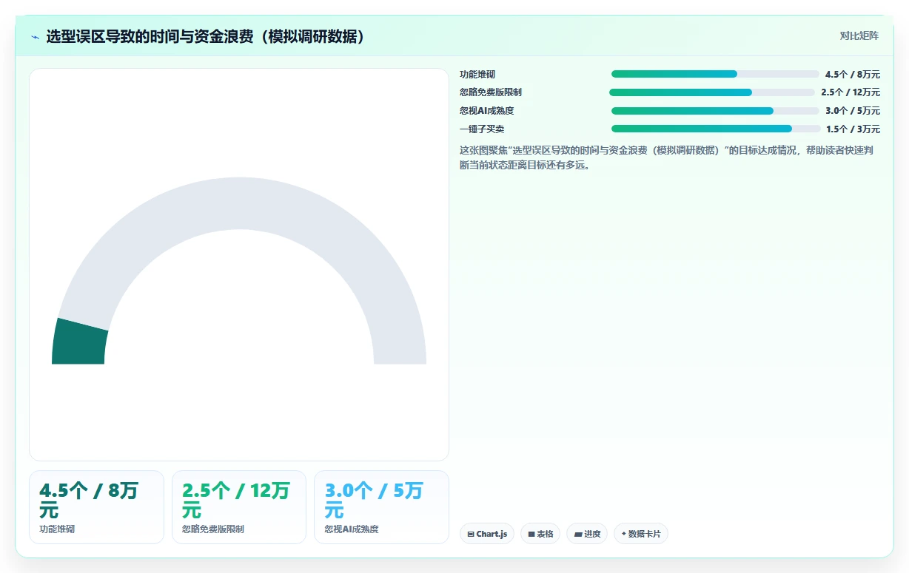
Task: Click the 功能堆砌 caption under first card
Action: 57,529
